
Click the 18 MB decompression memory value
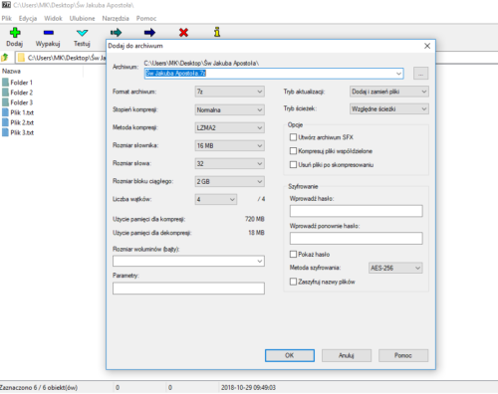pos(256,233)
